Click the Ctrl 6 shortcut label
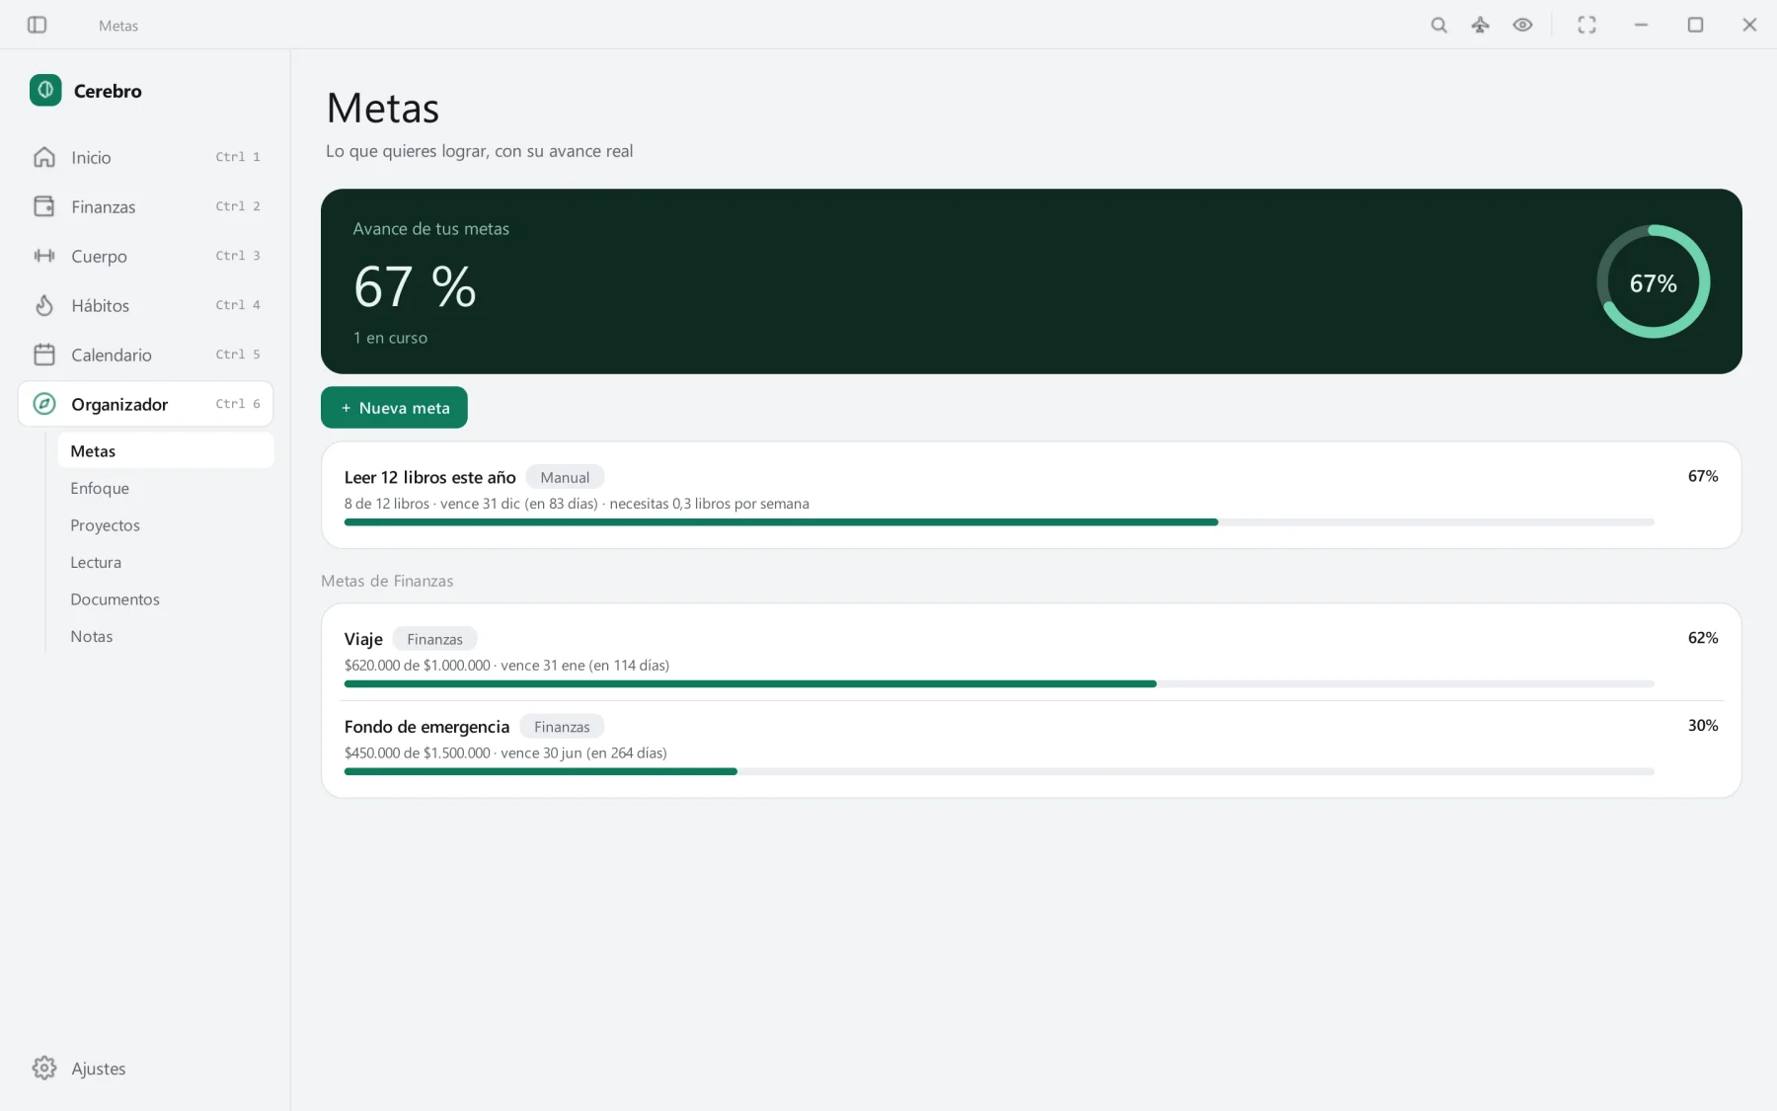The image size is (1777, 1111). 238,404
